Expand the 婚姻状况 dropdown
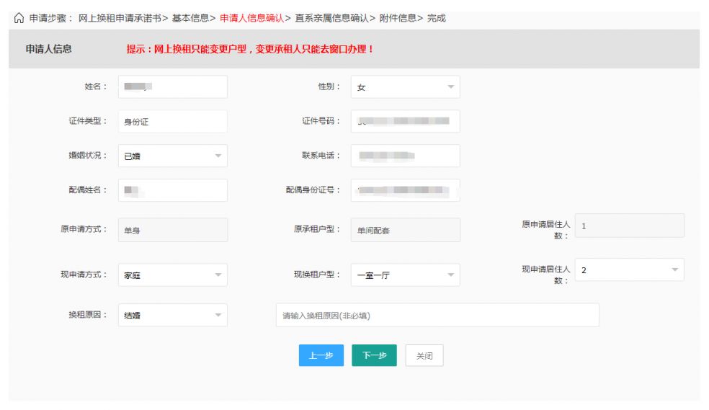The height and width of the screenshot is (410, 709). pos(172,156)
